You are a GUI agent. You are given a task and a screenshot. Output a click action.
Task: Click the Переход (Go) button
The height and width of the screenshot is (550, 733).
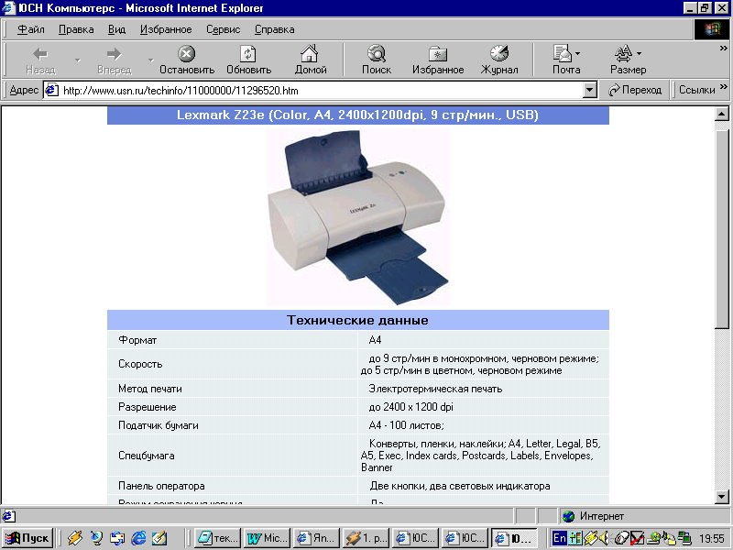(x=635, y=90)
